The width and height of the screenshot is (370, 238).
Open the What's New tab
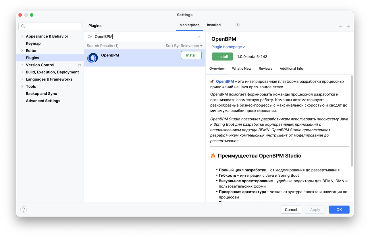tap(242, 69)
